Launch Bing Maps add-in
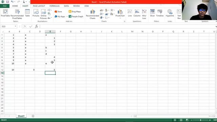The width and height of the screenshot is (217, 122). (75, 12)
